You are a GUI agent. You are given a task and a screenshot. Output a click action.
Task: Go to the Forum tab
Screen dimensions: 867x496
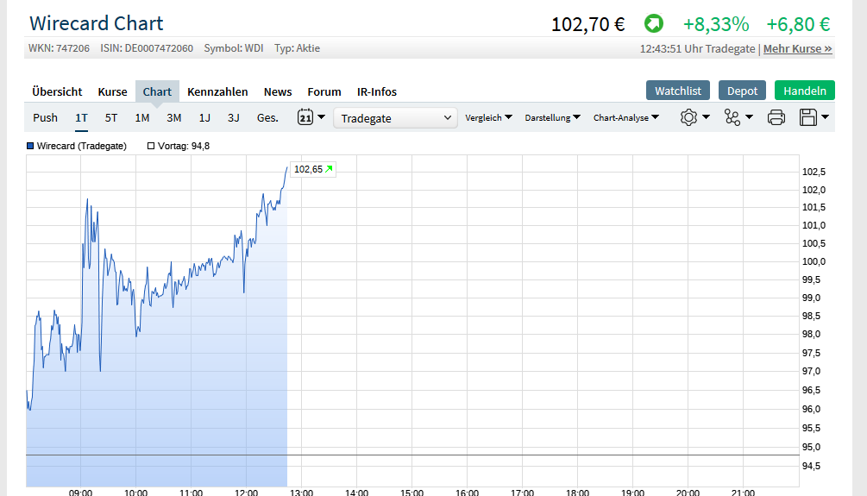[324, 91]
